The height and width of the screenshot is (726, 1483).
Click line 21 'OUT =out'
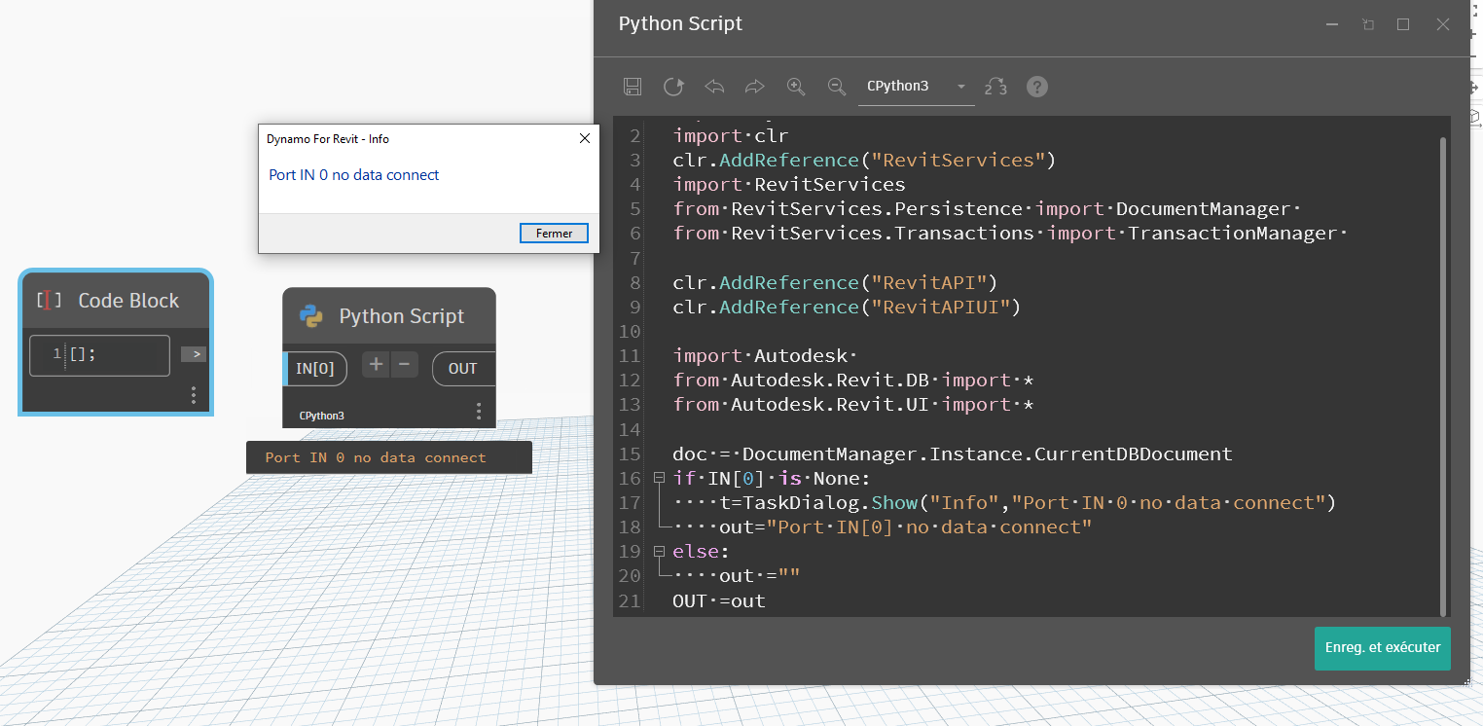tap(719, 600)
